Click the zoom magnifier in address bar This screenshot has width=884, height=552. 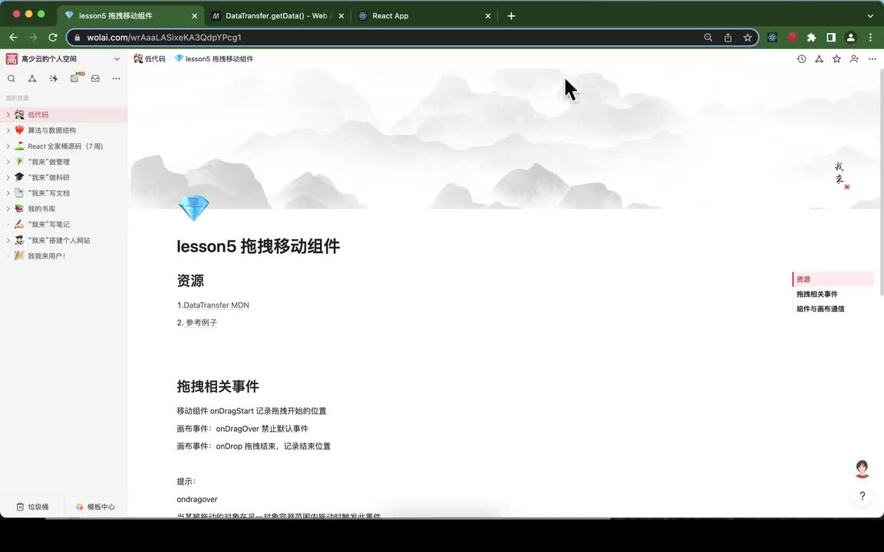[x=708, y=37]
